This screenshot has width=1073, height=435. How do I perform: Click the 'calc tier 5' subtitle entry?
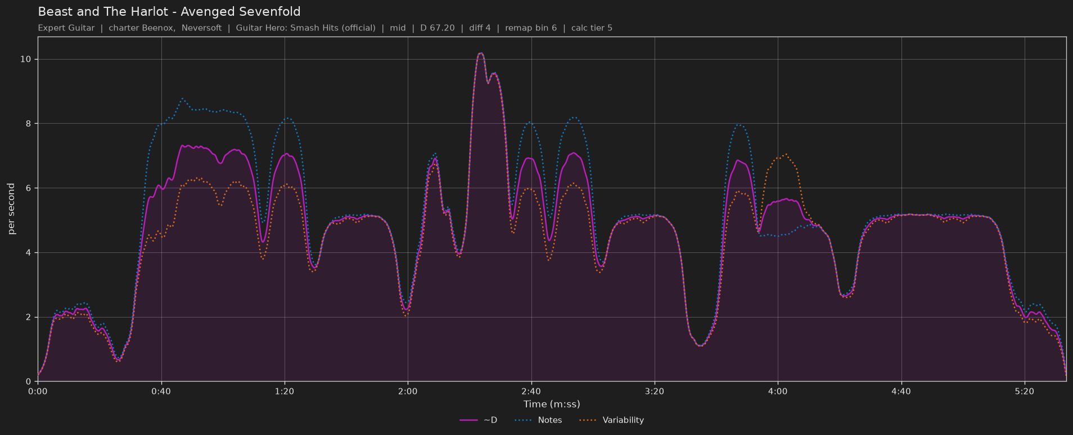[x=592, y=28]
